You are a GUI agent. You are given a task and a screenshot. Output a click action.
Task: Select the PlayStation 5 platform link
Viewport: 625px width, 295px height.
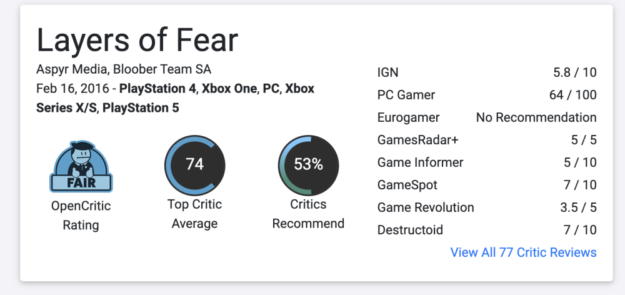[x=141, y=108]
